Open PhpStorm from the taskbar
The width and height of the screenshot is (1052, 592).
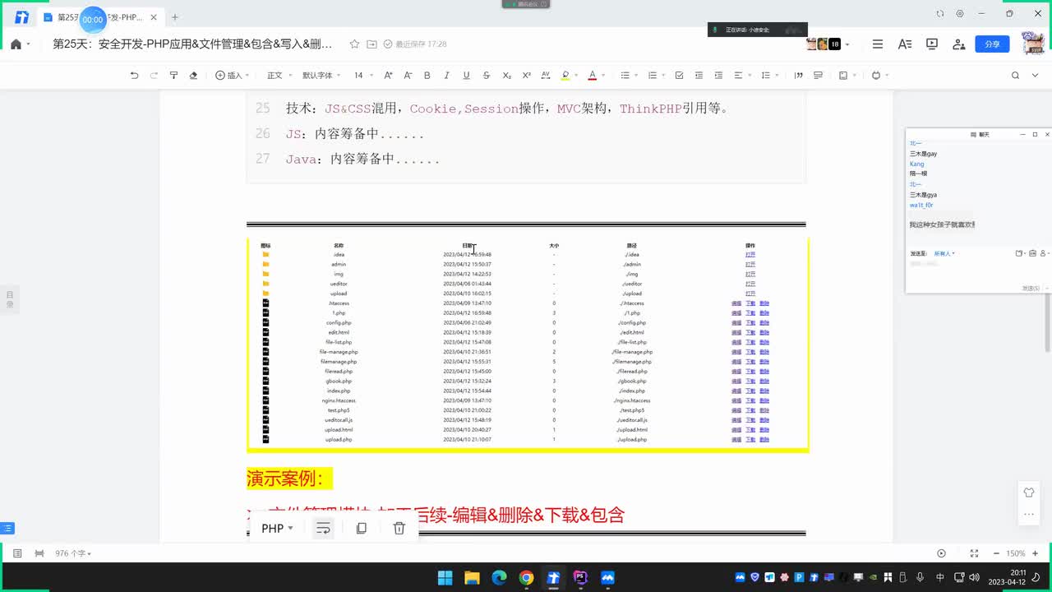[x=580, y=577]
